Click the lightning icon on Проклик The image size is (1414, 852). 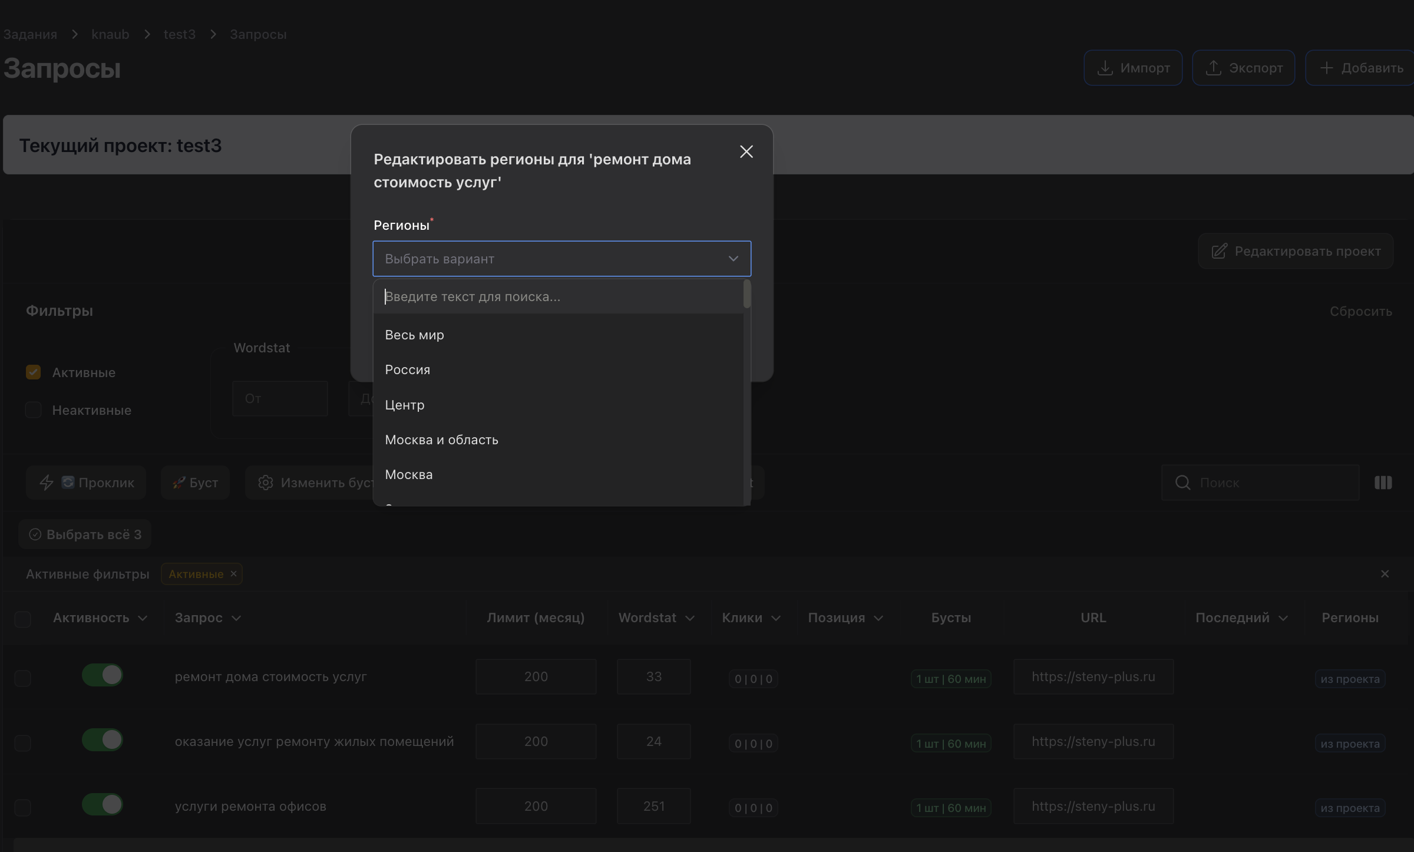pyautogui.click(x=47, y=483)
